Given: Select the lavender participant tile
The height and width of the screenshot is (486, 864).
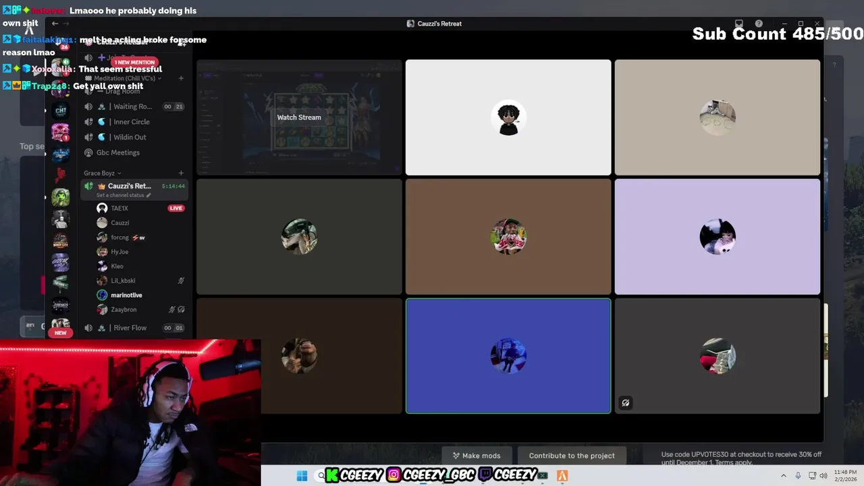Looking at the screenshot, I should 718,237.
